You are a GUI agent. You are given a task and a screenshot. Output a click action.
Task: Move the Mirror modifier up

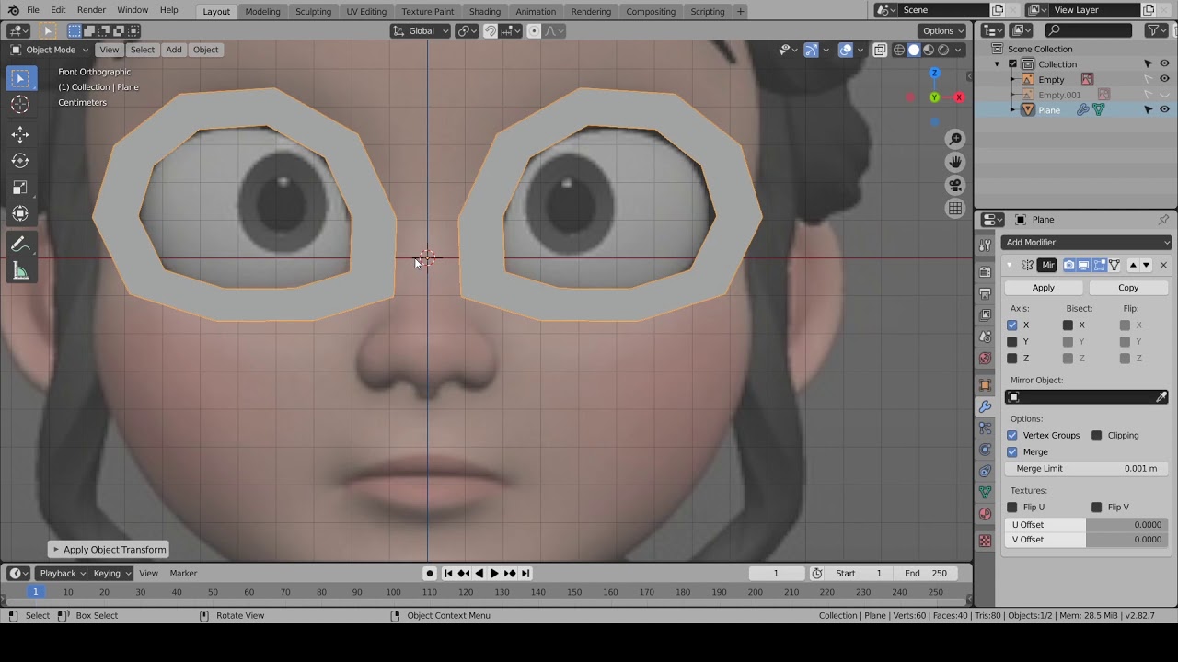point(1133,266)
